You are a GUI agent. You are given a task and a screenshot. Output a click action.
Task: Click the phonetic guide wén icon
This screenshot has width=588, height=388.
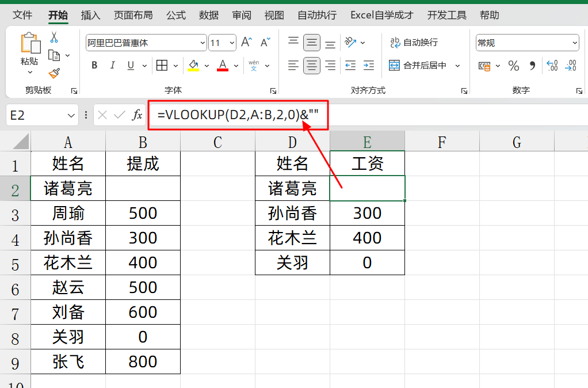(254, 65)
